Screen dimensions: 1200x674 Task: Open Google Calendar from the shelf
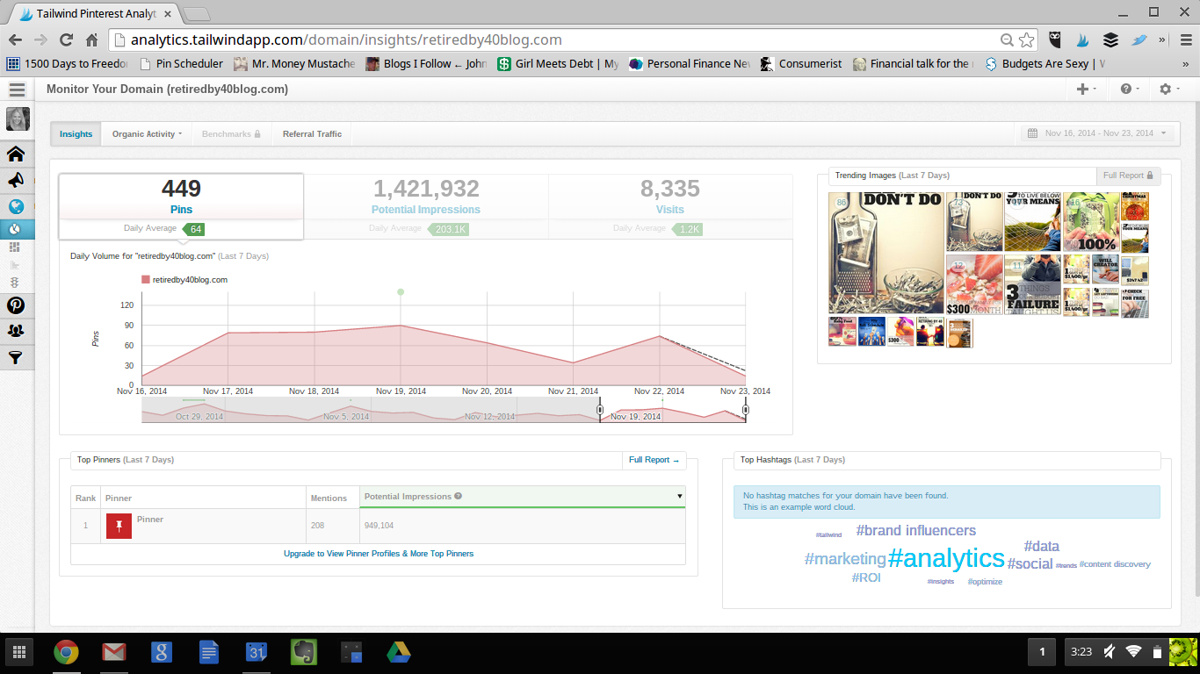pos(257,652)
